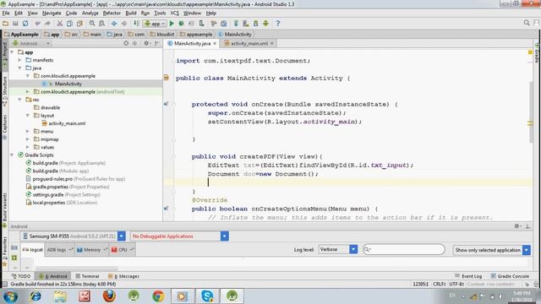Open SDK Manager android icon
Screen dimensions: 541x304
coord(265,24)
